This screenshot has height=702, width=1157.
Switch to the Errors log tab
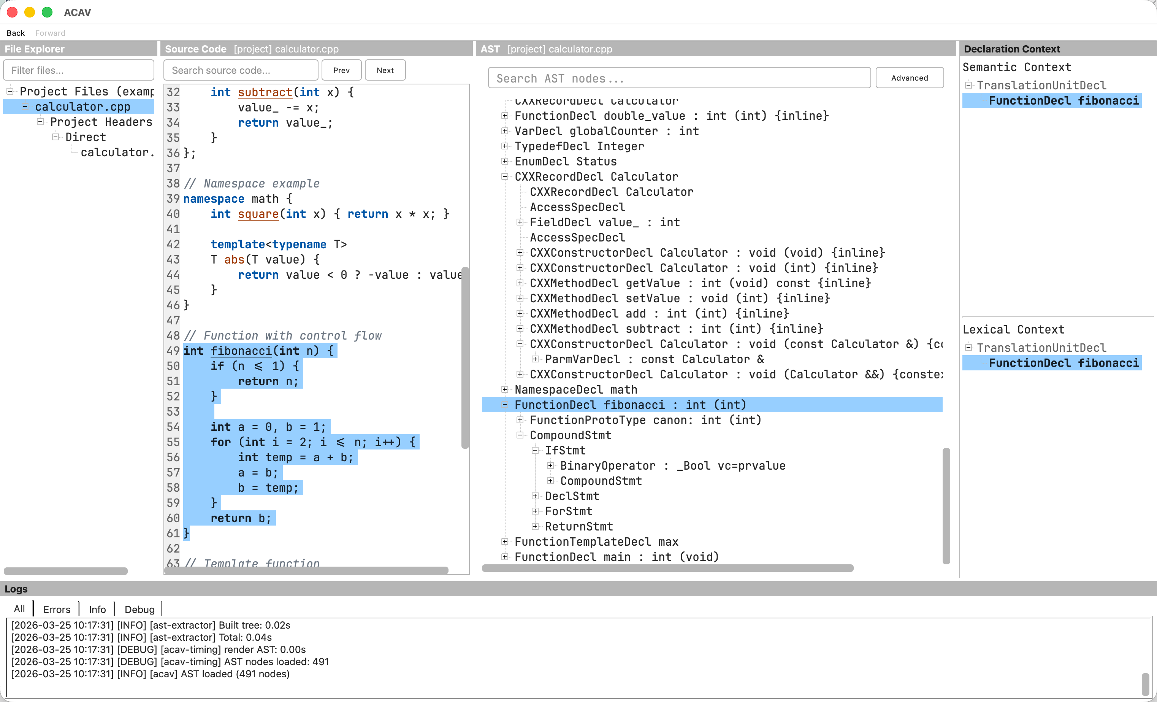pos(56,608)
